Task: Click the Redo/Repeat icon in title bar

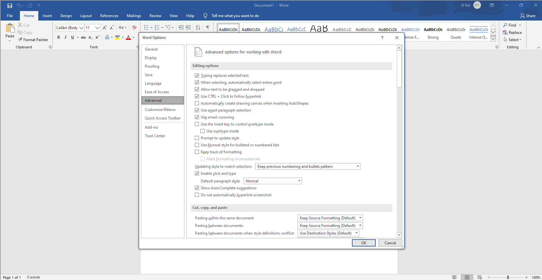Action: 30,5
